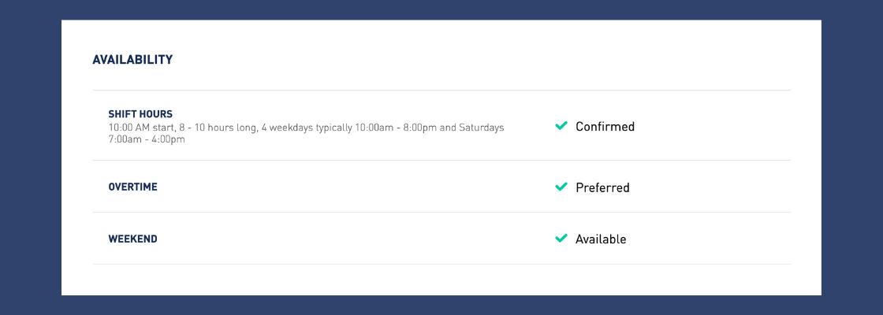Click "8 - 10 hours long" phrase
The image size is (883, 315).
(218, 128)
